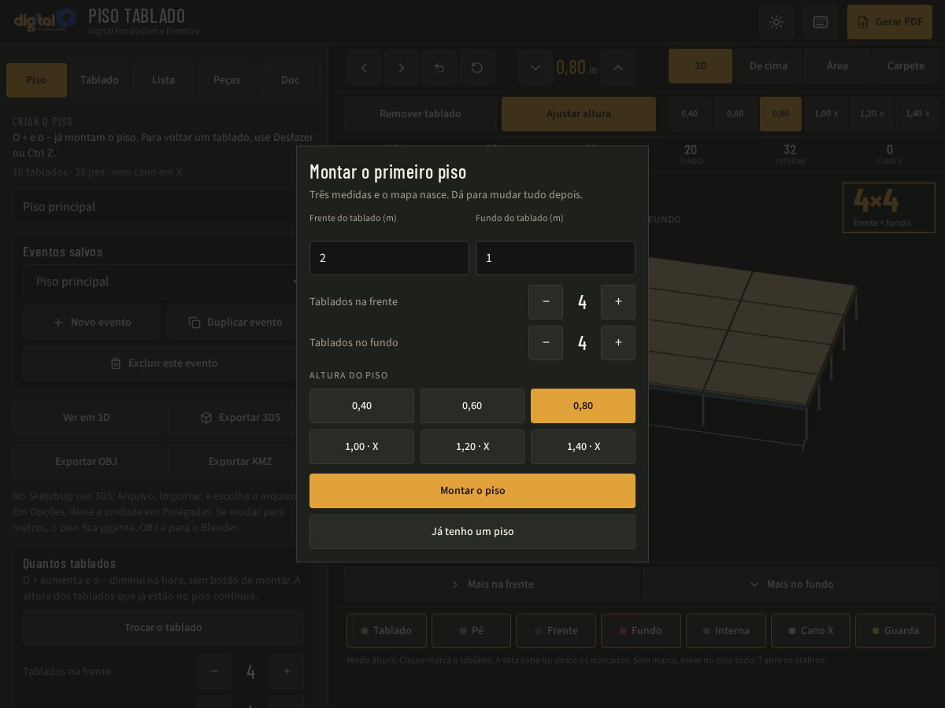Increase Tablados no fundo in dialog
The height and width of the screenshot is (708, 945).
[x=618, y=343]
